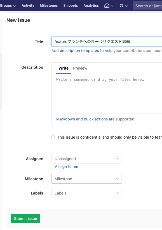Open Analytics in the navigation bar
162x230 pixels.
pos(91,6)
